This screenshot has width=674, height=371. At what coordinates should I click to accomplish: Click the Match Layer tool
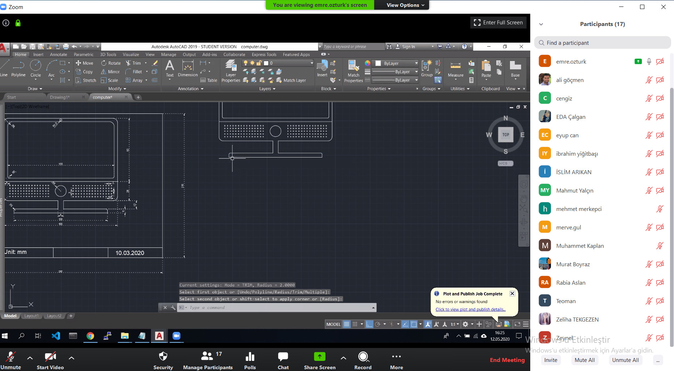pos(291,80)
